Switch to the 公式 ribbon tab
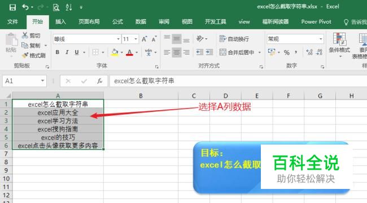The height and width of the screenshot is (203, 367). click(x=117, y=22)
